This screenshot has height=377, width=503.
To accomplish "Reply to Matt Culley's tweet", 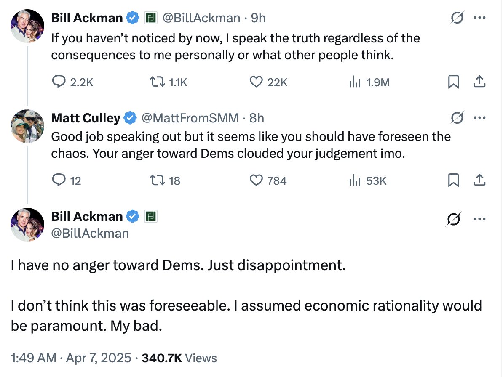I will (x=58, y=181).
